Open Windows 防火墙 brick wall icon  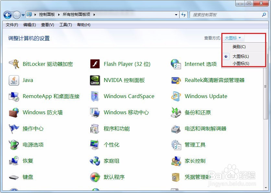pyautogui.click(x=14, y=113)
